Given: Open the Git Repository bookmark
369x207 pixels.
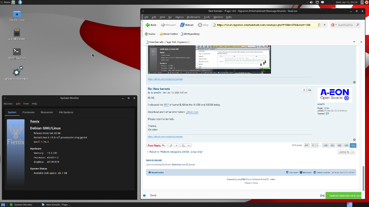Looking at the screenshot, I should point(190,34).
